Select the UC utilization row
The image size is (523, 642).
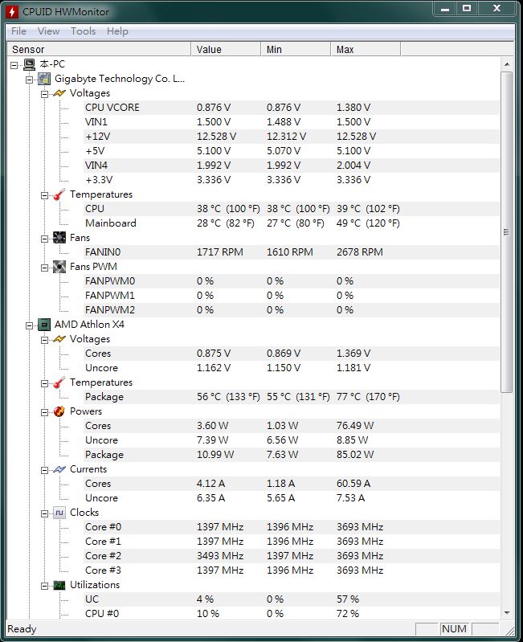(x=292, y=599)
